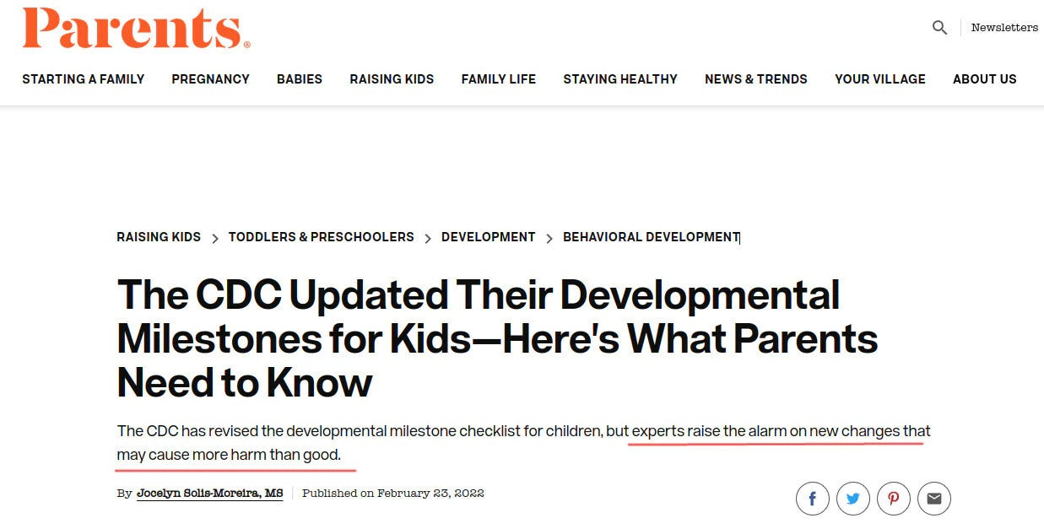Open the Raising Kids menu
Viewport: 1044px width, 529px height.
(x=392, y=79)
